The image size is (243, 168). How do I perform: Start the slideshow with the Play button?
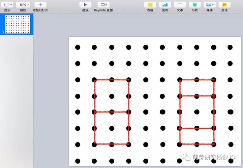click(x=85, y=5)
